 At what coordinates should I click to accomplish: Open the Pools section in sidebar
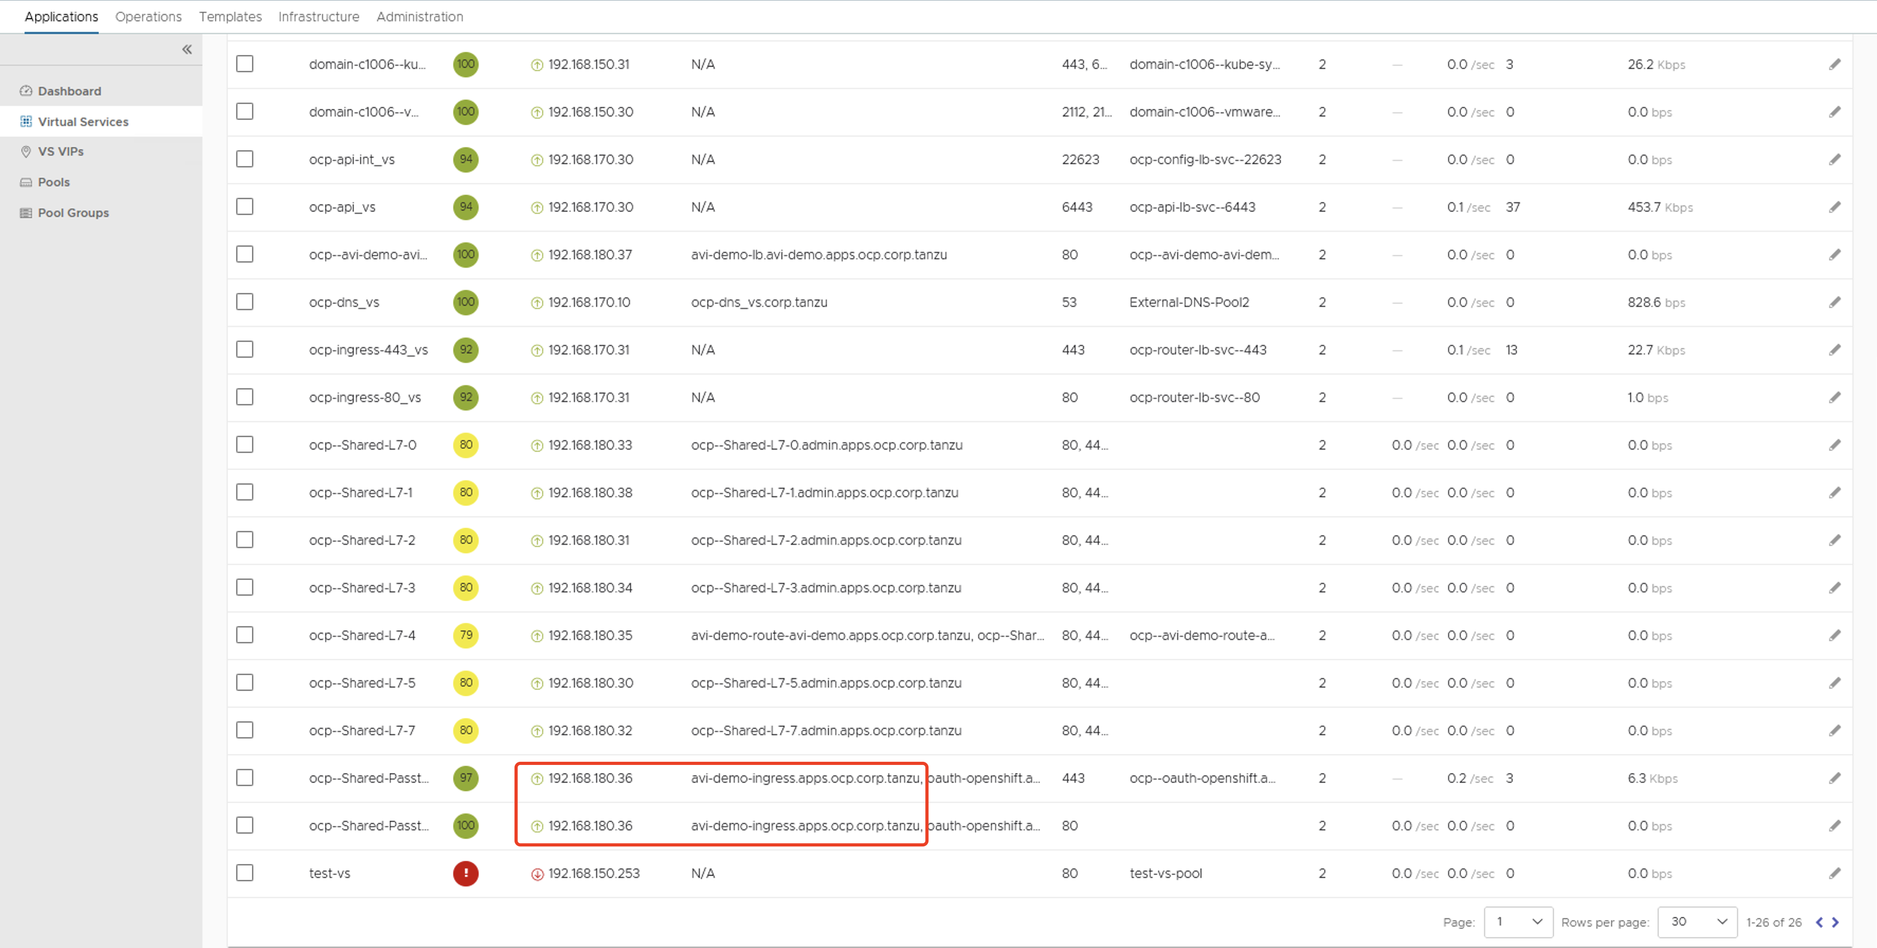[54, 182]
